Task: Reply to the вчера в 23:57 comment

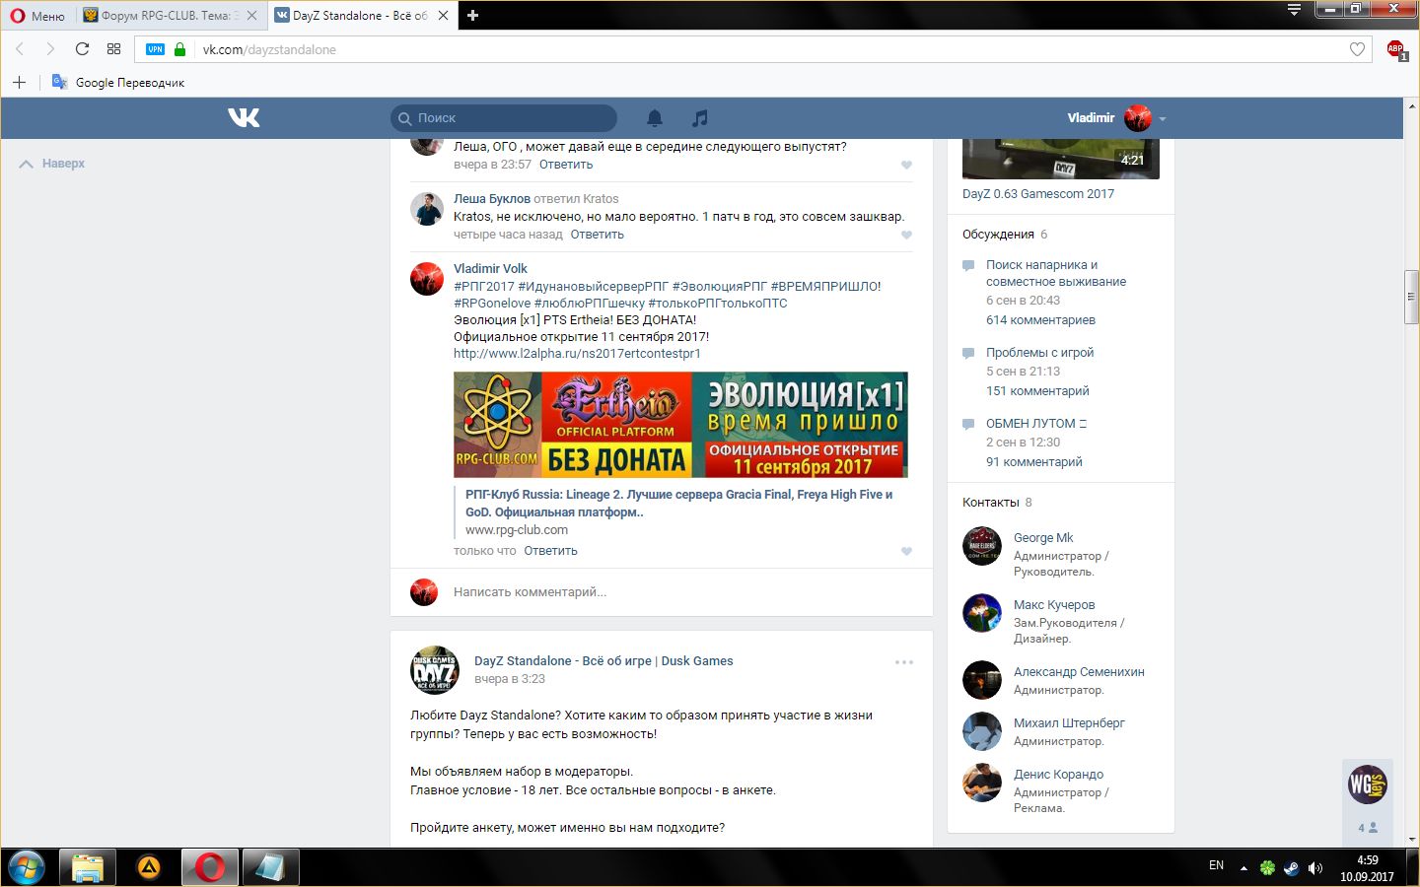Action: click(566, 165)
